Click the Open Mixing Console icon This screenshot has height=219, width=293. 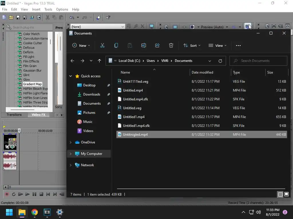[x=288, y=26]
